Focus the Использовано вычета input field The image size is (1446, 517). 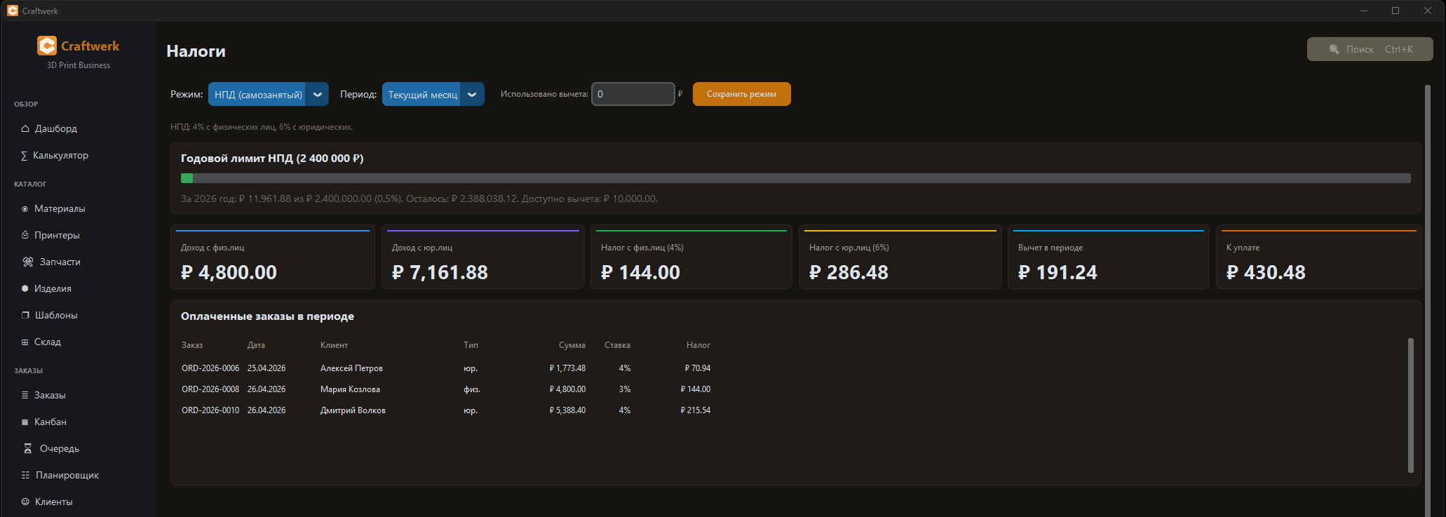click(x=633, y=94)
